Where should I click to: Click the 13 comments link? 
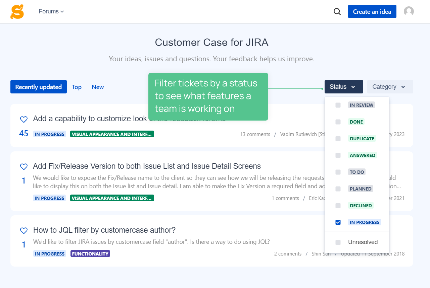(255, 134)
